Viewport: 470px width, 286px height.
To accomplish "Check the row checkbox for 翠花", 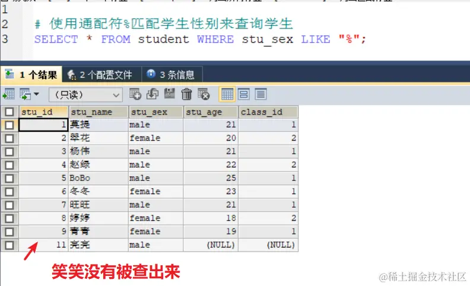I will click(9, 138).
